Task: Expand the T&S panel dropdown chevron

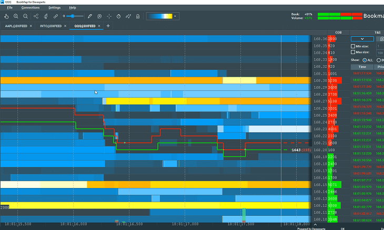Action: click(x=362, y=39)
